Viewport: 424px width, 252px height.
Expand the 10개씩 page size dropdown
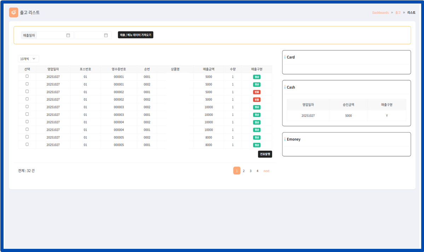[x=28, y=59]
